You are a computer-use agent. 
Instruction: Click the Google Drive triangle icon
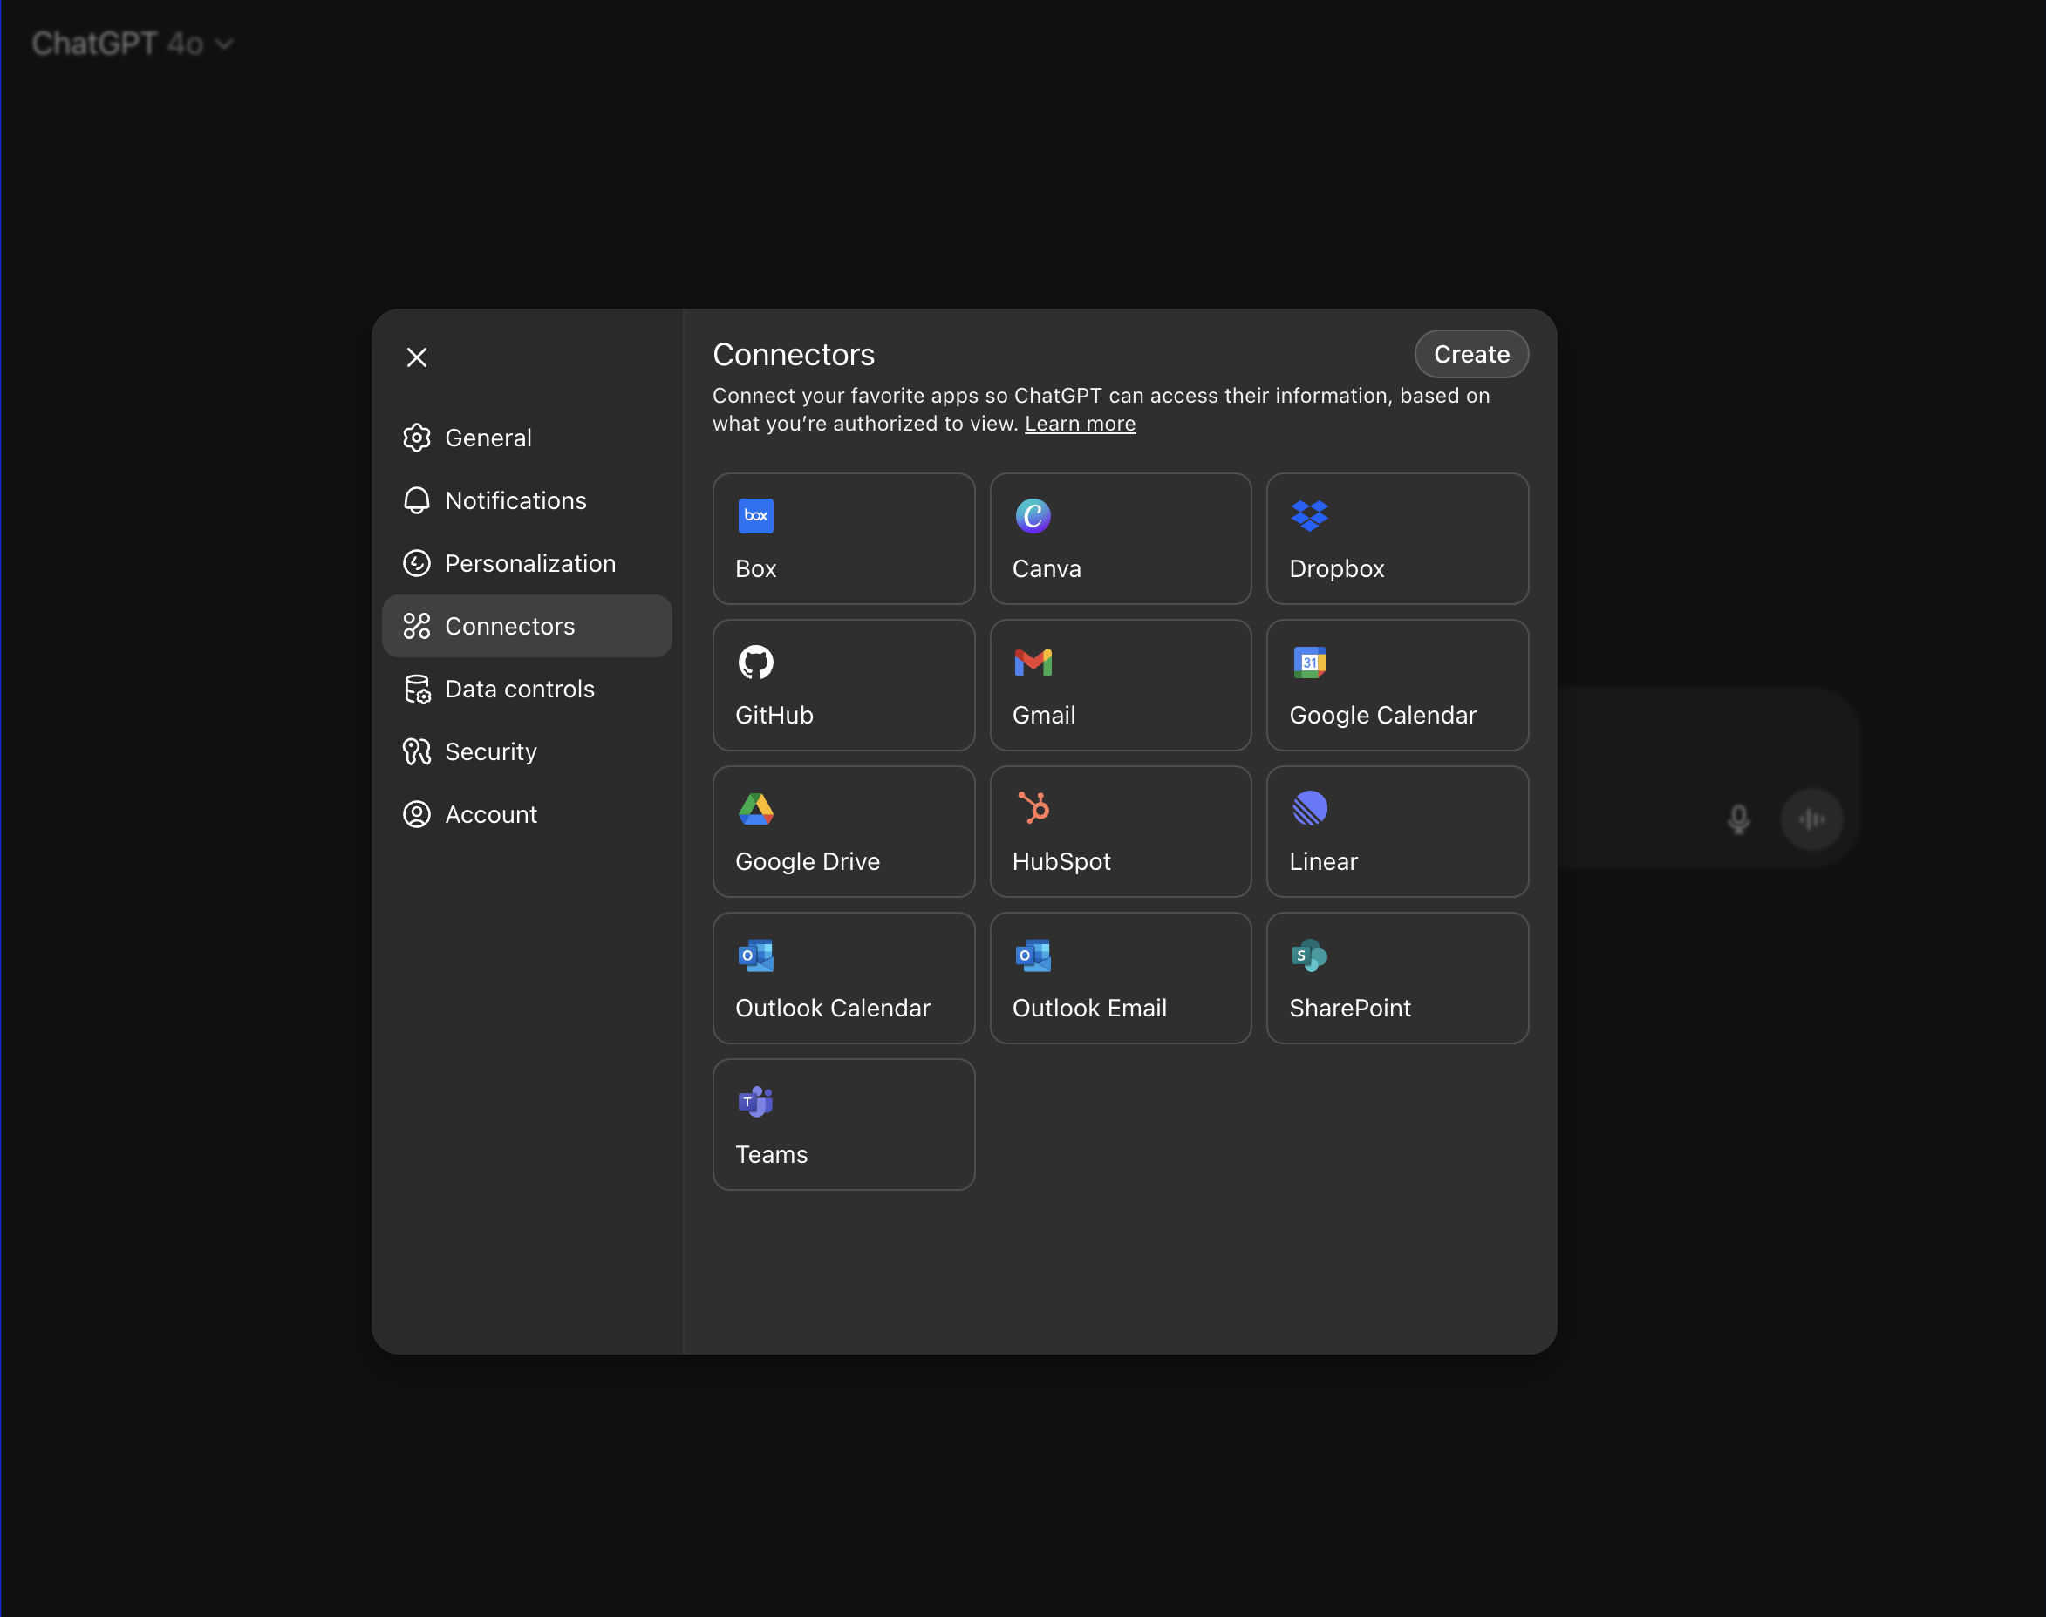tap(756, 809)
